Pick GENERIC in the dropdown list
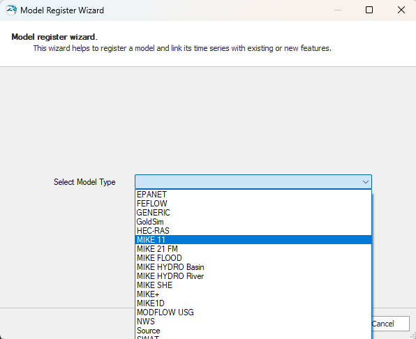This screenshot has height=339, width=416. click(253, 213)
